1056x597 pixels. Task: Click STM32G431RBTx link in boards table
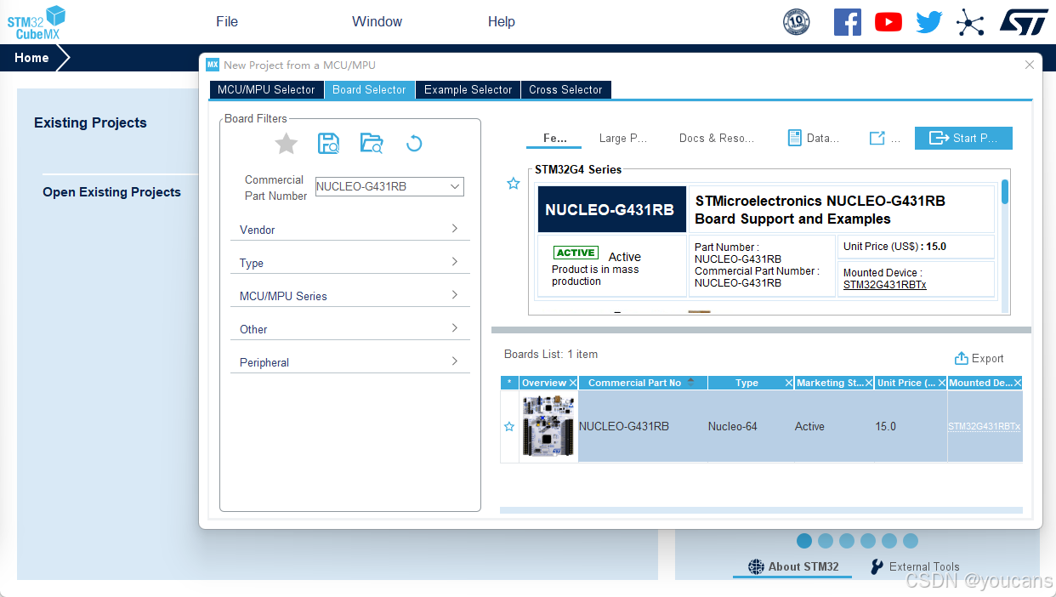click(x=985, y=426)
